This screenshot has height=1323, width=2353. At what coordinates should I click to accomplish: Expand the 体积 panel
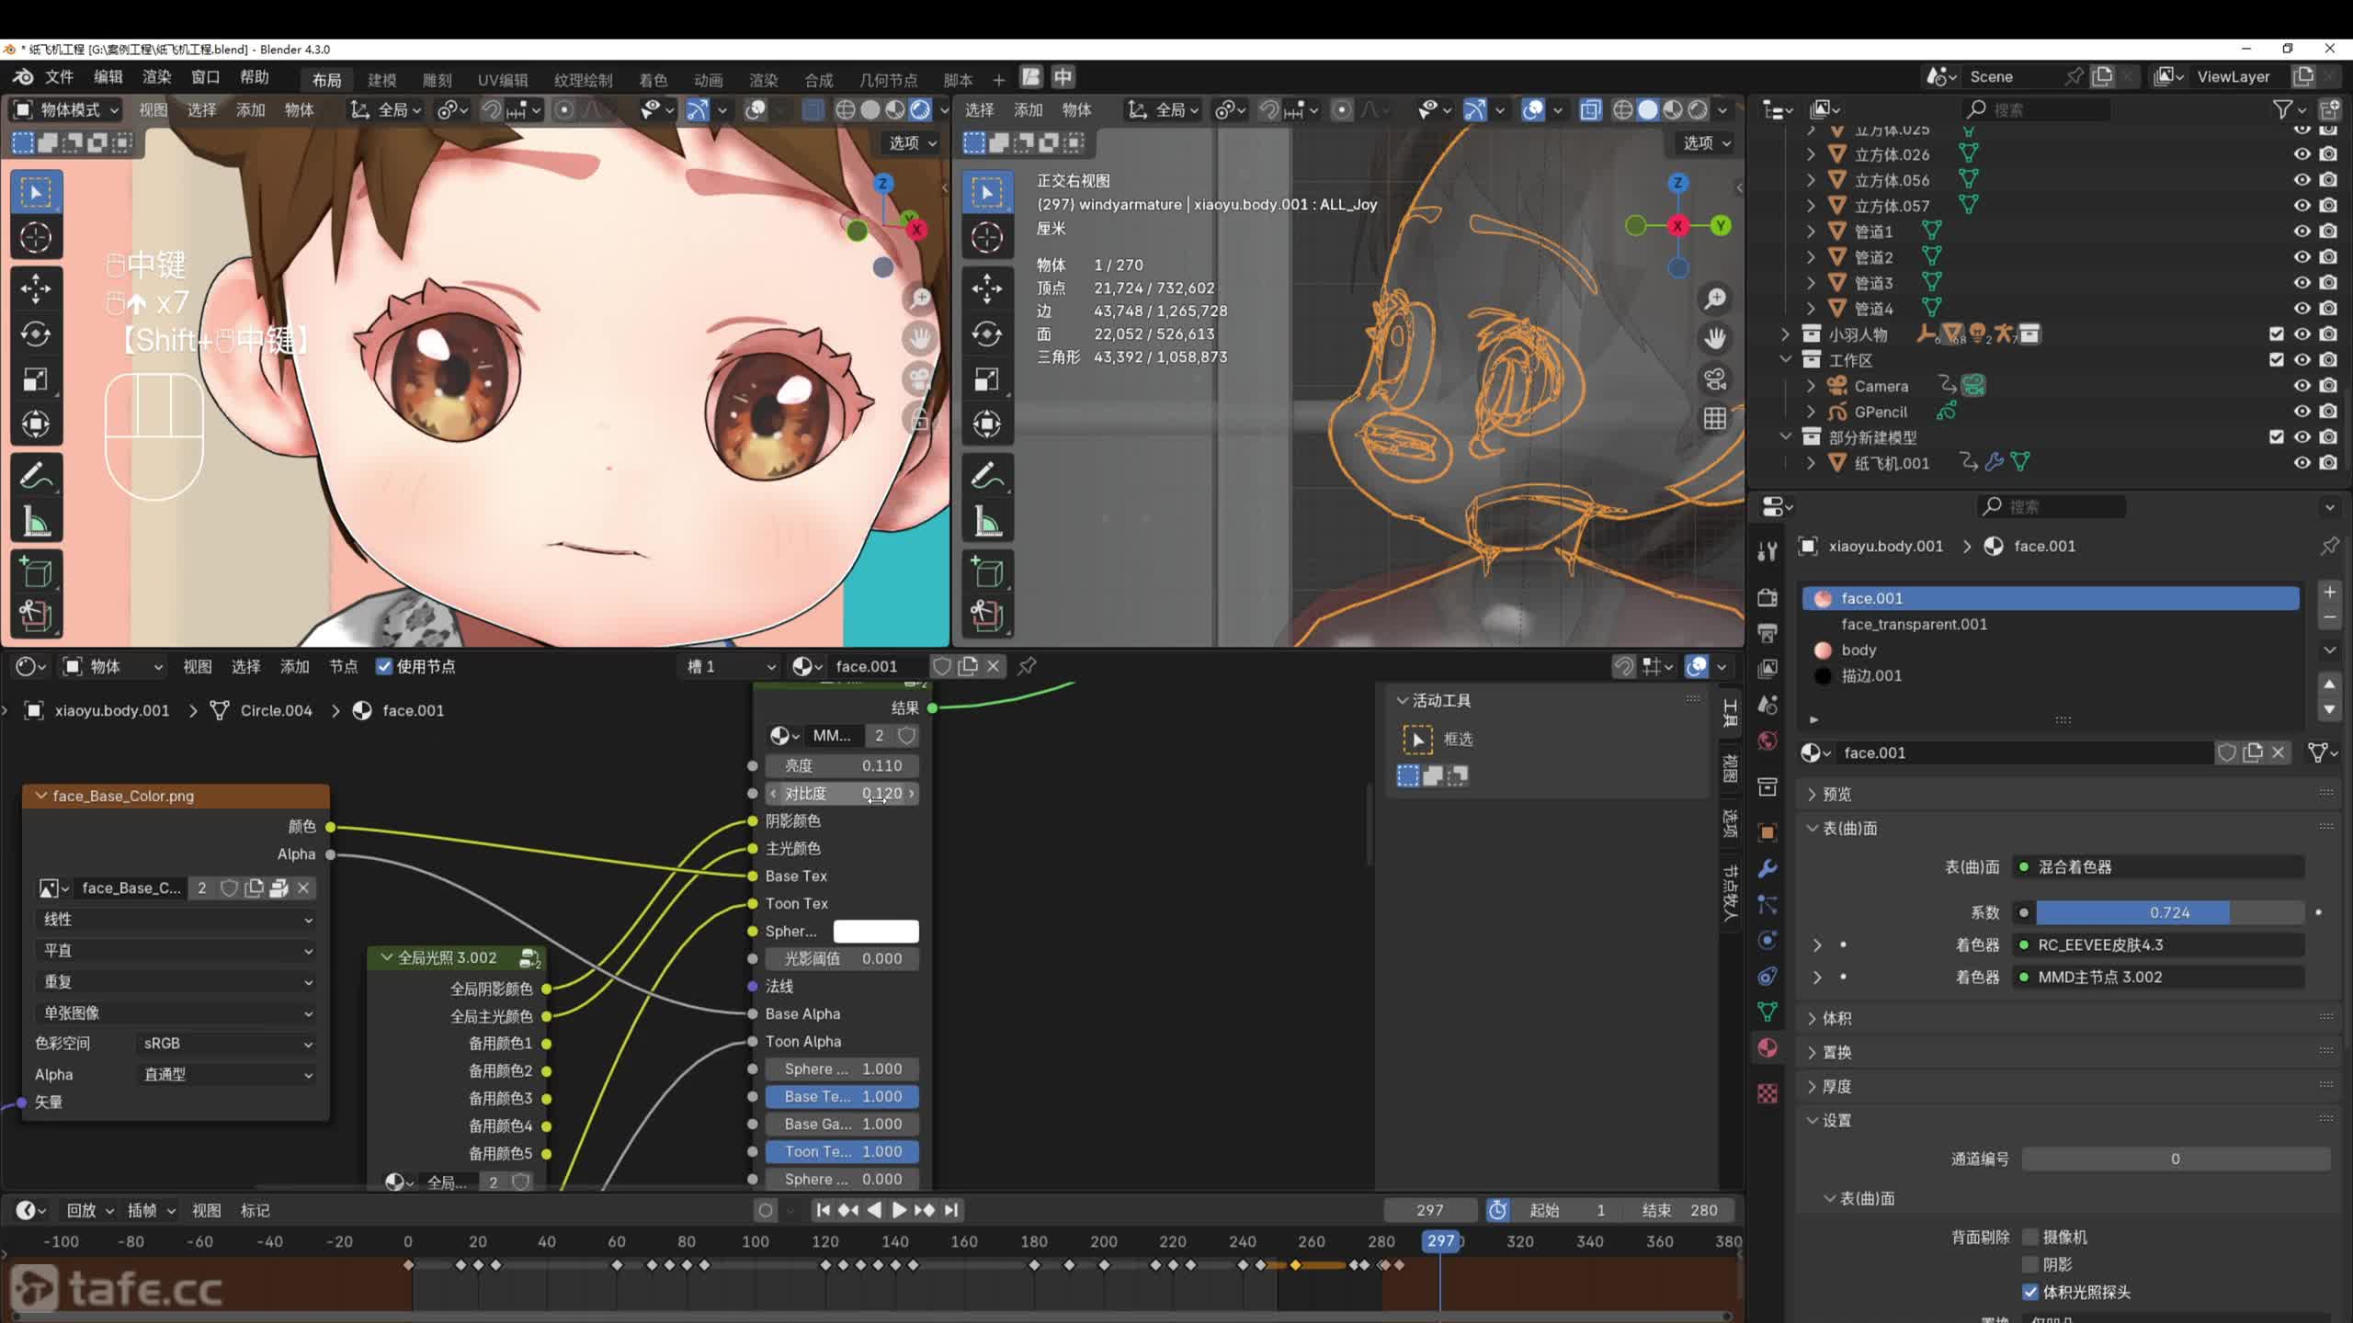[1838, 1018]
